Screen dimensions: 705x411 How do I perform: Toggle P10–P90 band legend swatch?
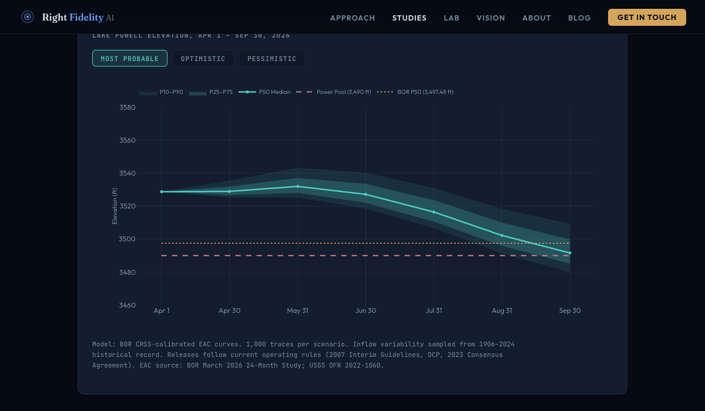pos(147,92)
